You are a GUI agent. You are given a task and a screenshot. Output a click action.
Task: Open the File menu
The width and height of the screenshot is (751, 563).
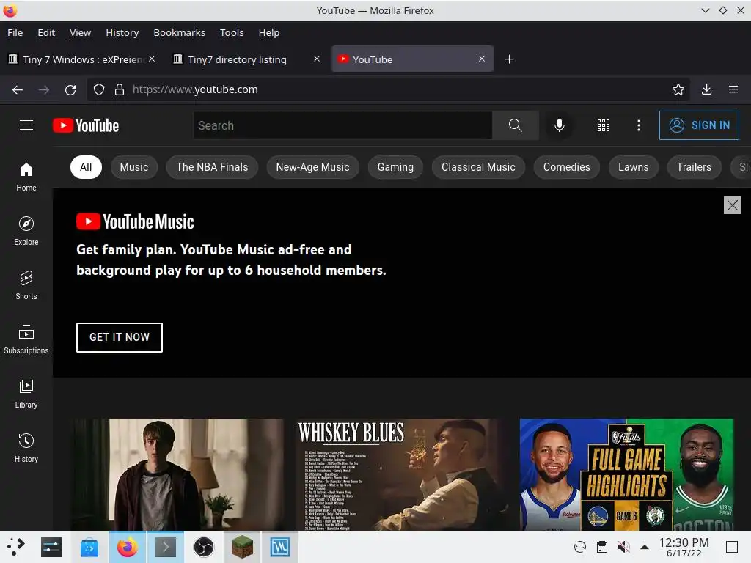coord(15,32)
